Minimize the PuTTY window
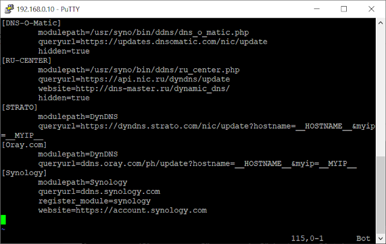Image resolution: width=386 pixels, height=244 pixels. (x=317, y=9)
